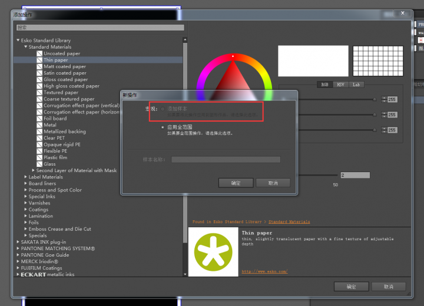Click the Textured paper material icon

tap(39, 92)
